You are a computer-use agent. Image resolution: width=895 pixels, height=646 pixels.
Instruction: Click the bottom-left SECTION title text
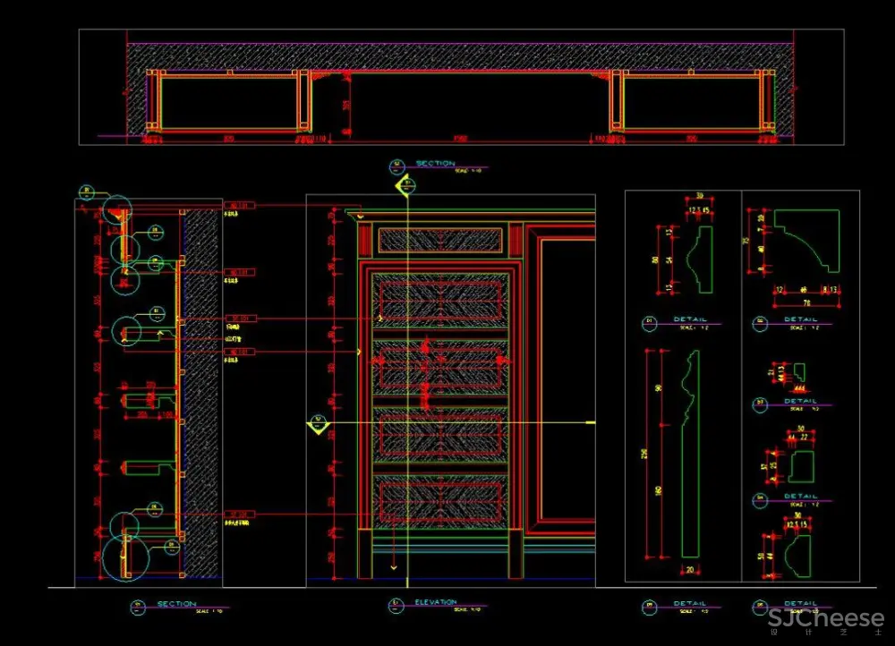coord(176,604)
